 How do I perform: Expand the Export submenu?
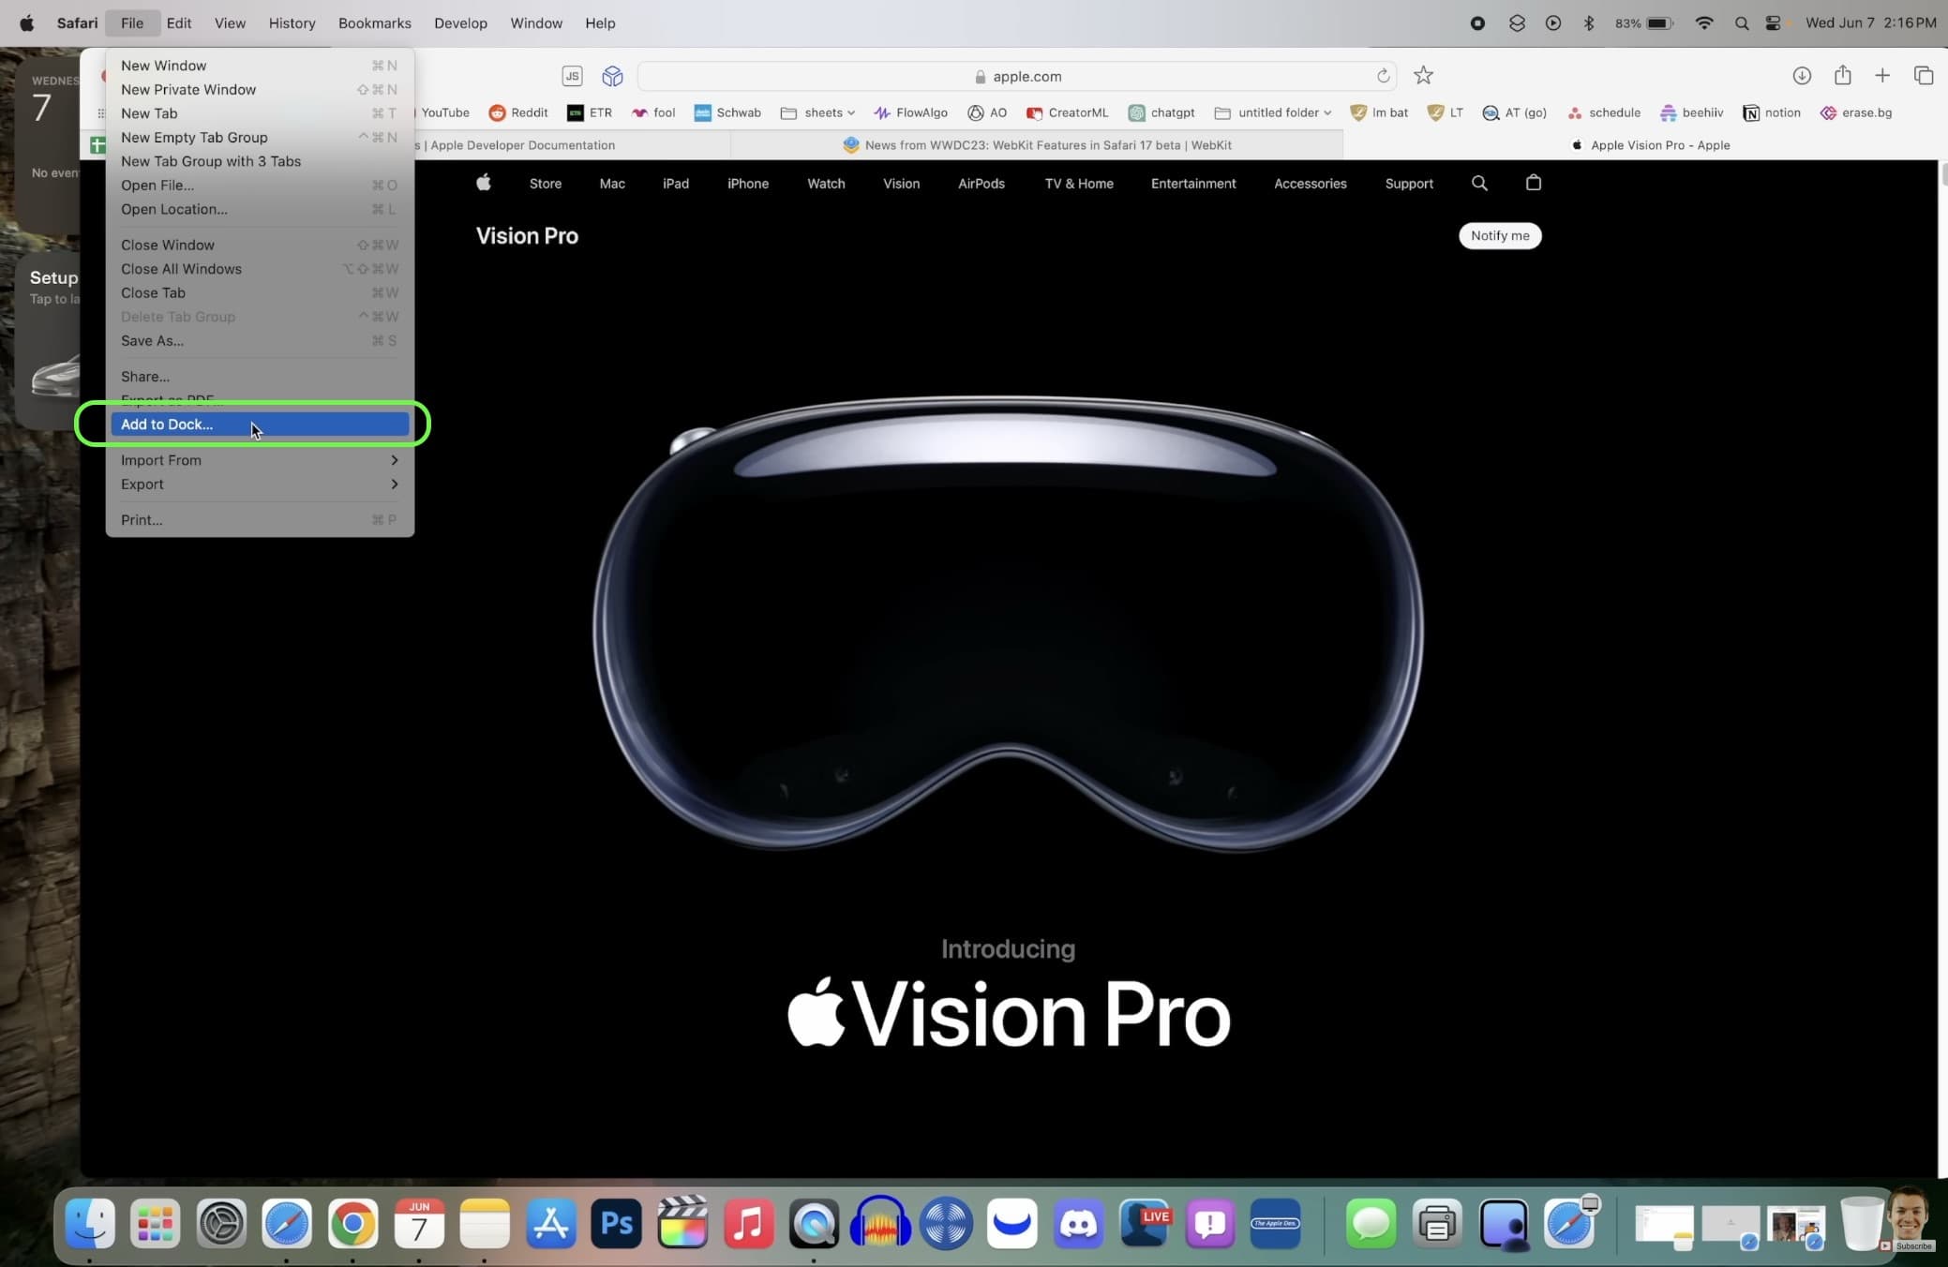pyautogui.click(x=258, y=484)
